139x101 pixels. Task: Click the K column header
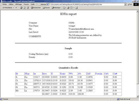click(x=52, y=74)
